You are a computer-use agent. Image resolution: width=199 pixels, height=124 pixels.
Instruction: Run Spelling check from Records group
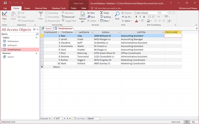[x=105, y=17]
